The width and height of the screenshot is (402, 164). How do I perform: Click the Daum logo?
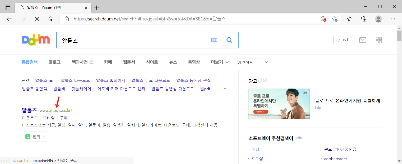click(x=36, y=40)
